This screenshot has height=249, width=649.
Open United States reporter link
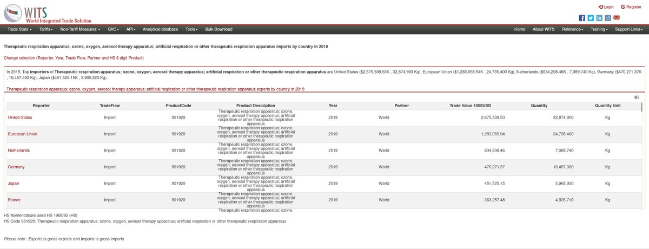(x=20, y=117)
